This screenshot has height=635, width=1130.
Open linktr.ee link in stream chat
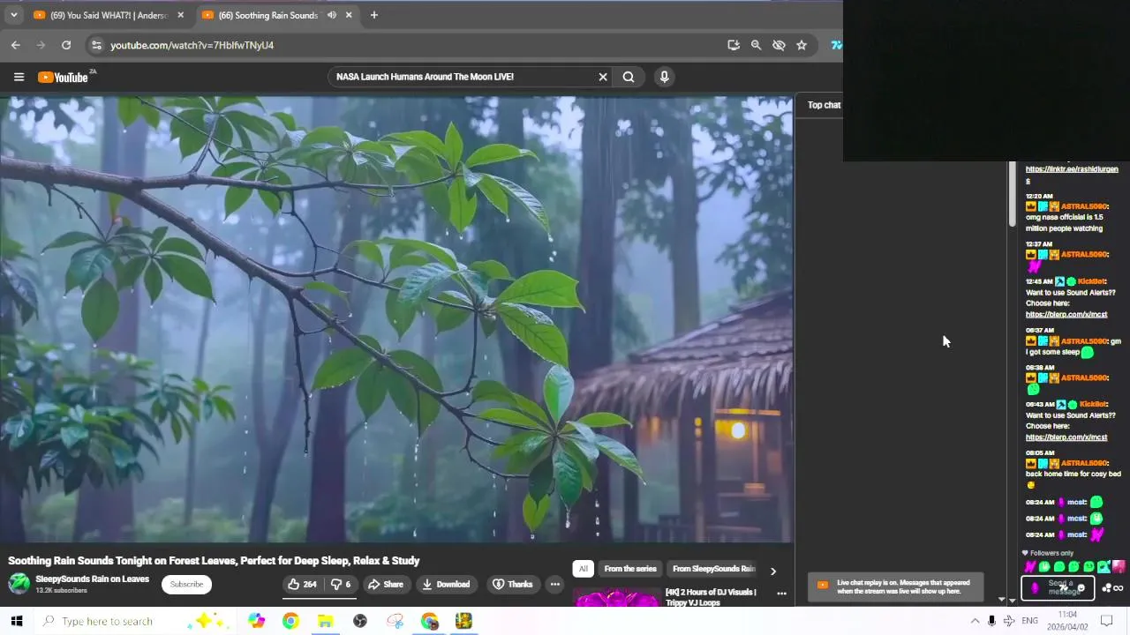click(x=1072, y=175)
